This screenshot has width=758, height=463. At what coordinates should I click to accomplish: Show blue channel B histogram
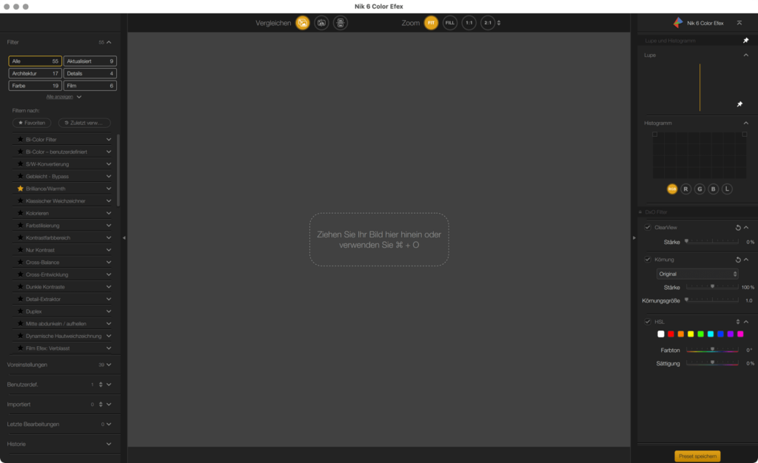[713, 189]
